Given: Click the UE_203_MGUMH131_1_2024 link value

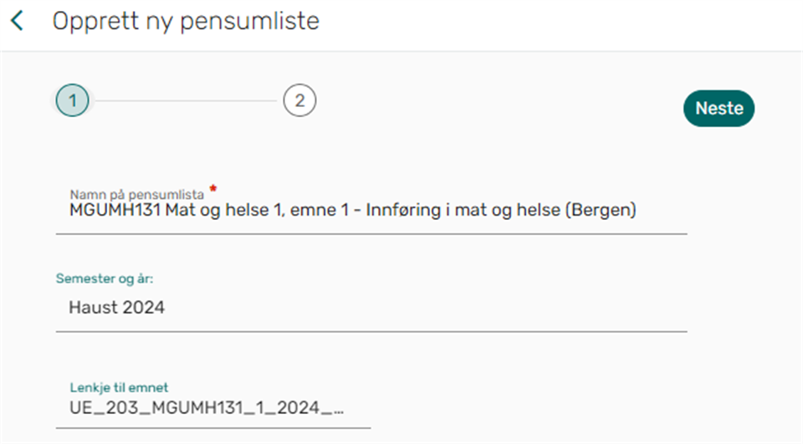Looking at the screenshot, I should click(201, 408).
